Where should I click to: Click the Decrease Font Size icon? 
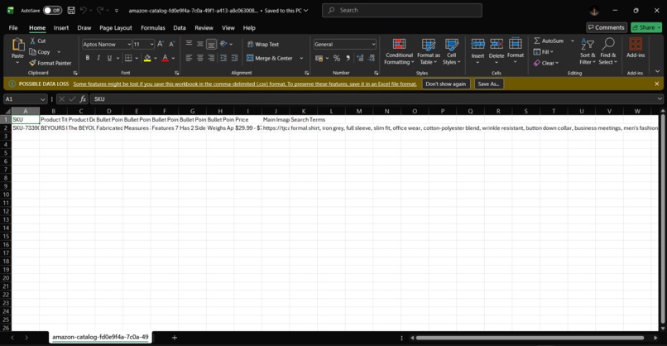(x=171, y=44)
